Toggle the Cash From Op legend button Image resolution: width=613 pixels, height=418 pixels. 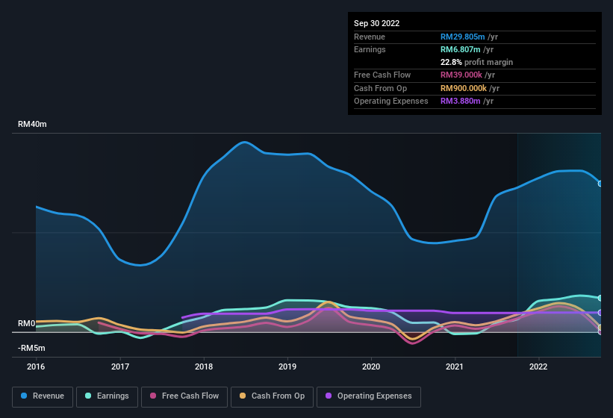click(272, 396)
